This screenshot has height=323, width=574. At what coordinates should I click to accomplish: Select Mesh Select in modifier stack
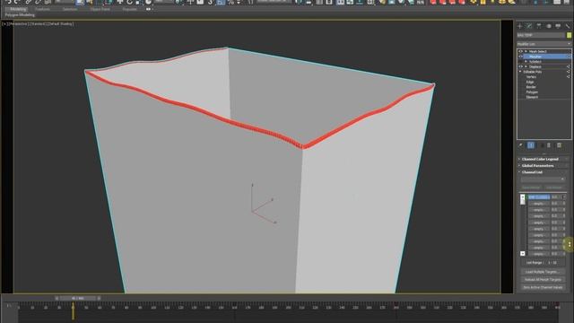(537, 52)
